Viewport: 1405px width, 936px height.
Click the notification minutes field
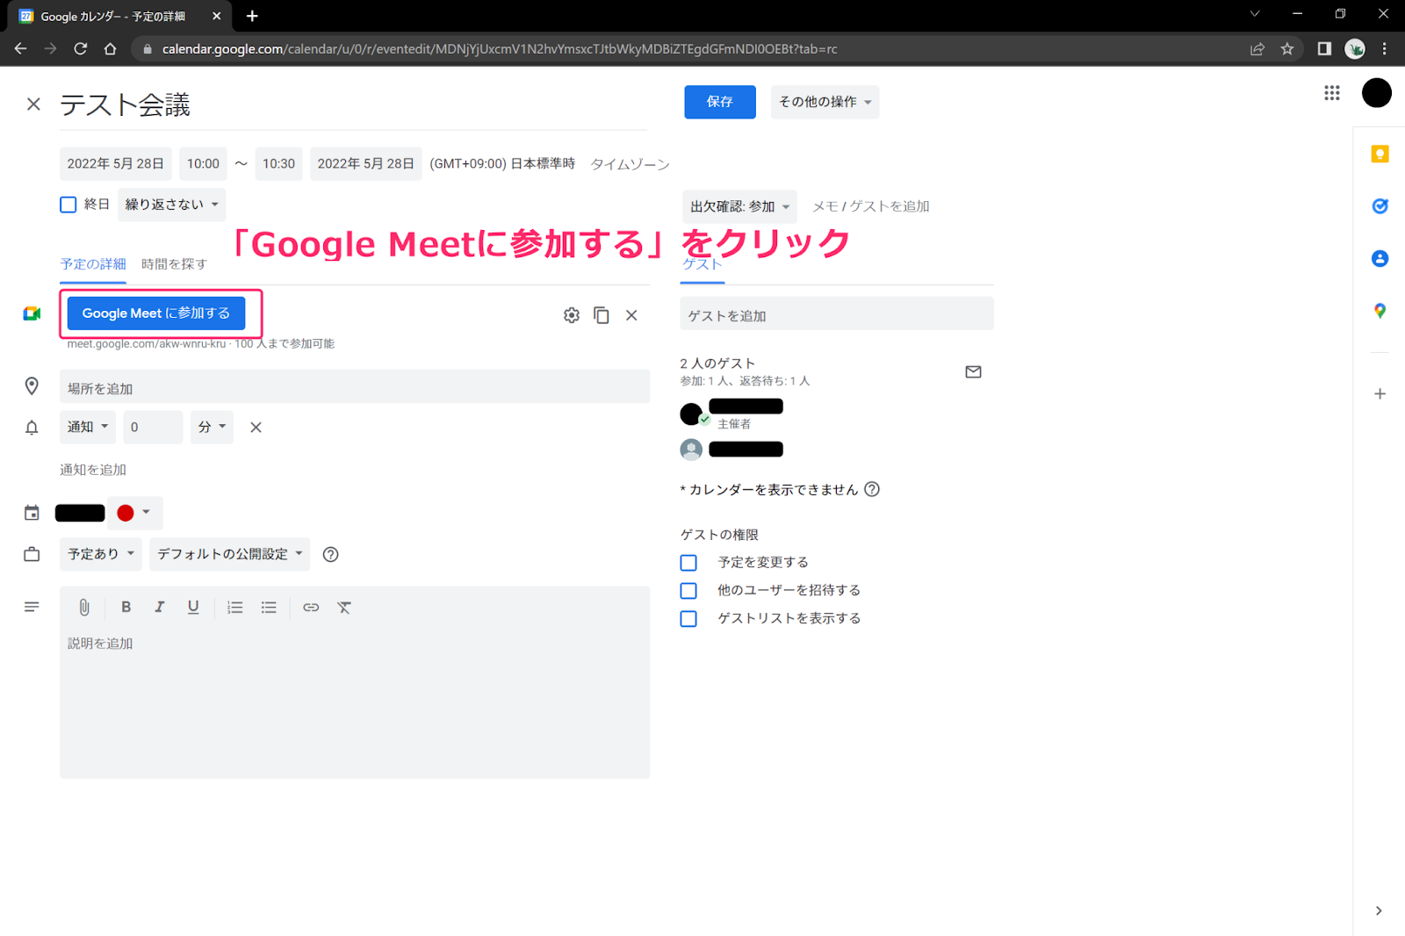153,427
